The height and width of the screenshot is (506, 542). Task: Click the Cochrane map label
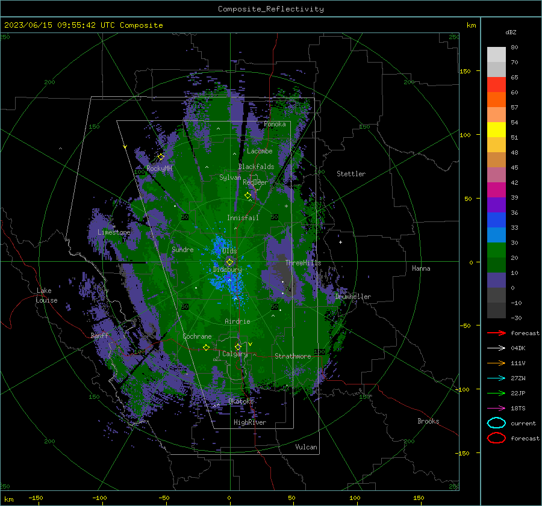pos(197,336)
